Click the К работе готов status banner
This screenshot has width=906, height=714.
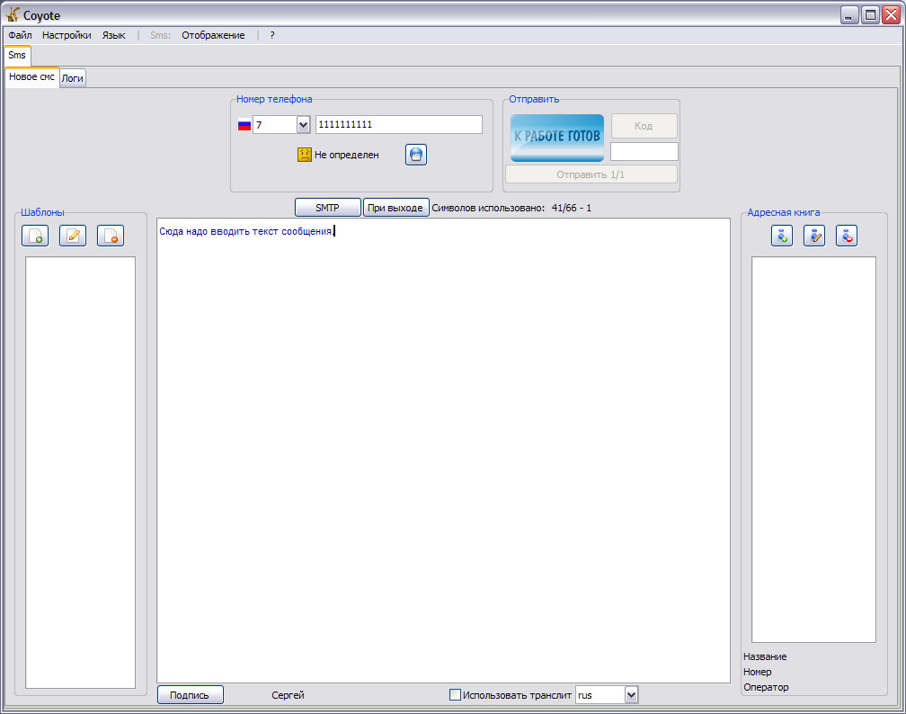tap(557, 138)
